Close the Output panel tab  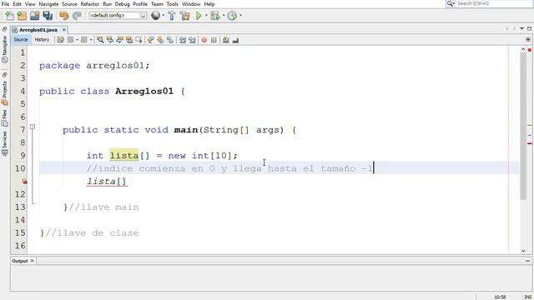pyautogui.click(x=32, y=261)
